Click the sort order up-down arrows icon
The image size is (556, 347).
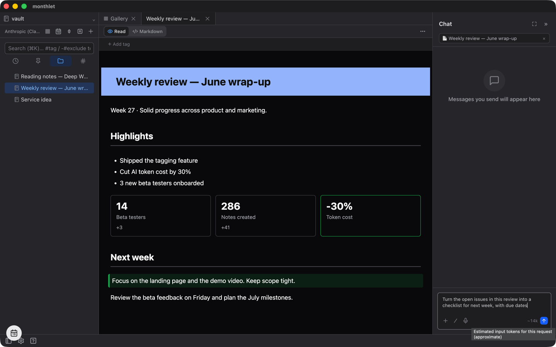click(x=69, y=32)
